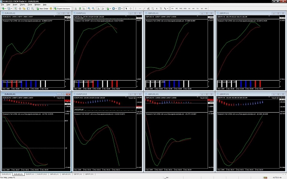
Task: Open the Templates toolbar icon
Action: point(119,8)
